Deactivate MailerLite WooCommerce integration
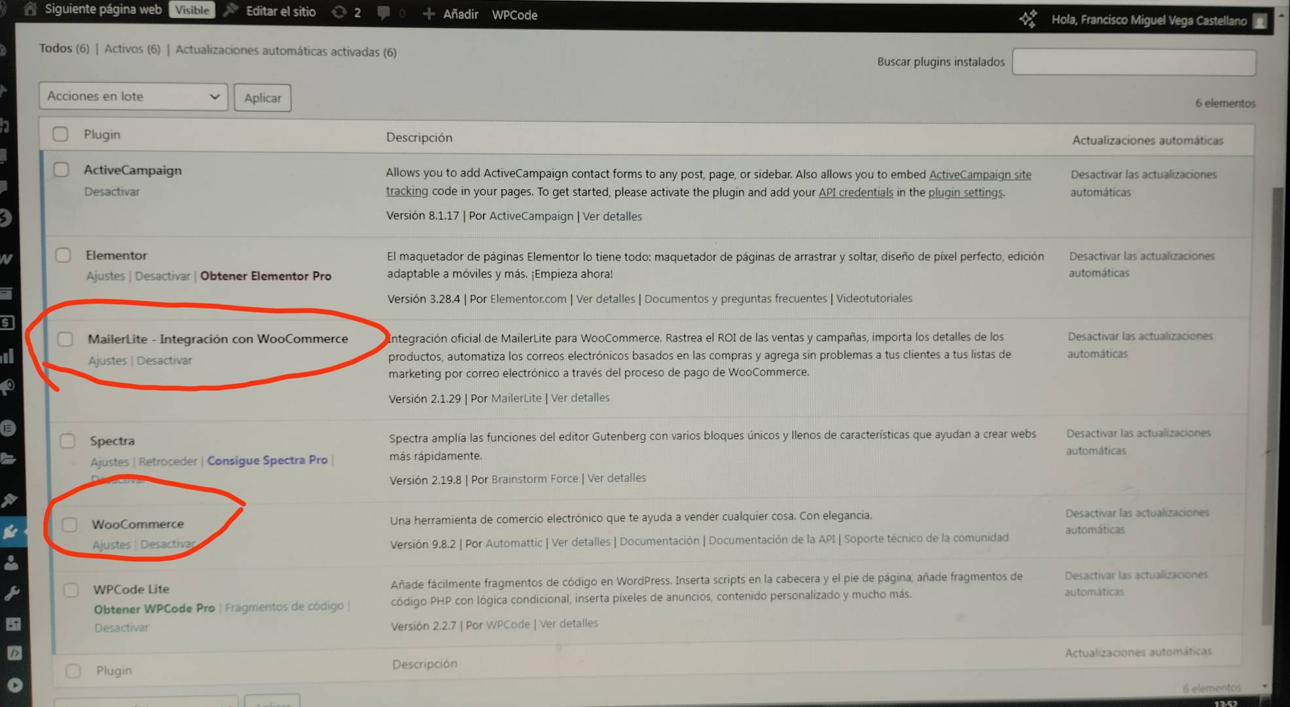 [x=164, y=360]
